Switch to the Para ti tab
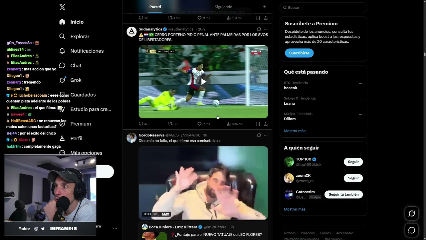This screenshot has height=240, width=426. (155, 7)
